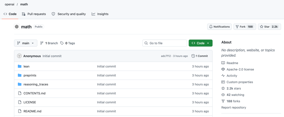Screen dimensions: 284x117
Task: Open the main branch dropdown
Action: pyautogui.click(x=26, y=43)
